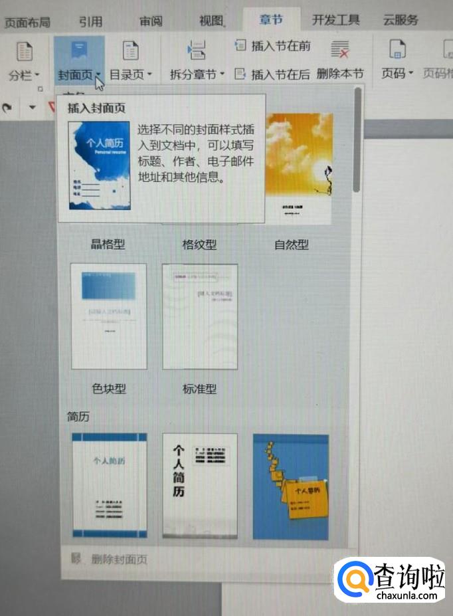Select the 标准型 cover thumbnail
The height and width of the screenshot is (616, 453).
click(x=200, y=317)
